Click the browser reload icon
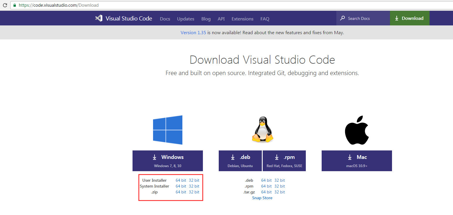Image resolution: width=453 pixels, height=215 pixels. point(5,5)
